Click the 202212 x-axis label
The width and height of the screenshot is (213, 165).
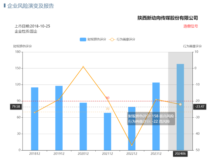click(132, 154)
